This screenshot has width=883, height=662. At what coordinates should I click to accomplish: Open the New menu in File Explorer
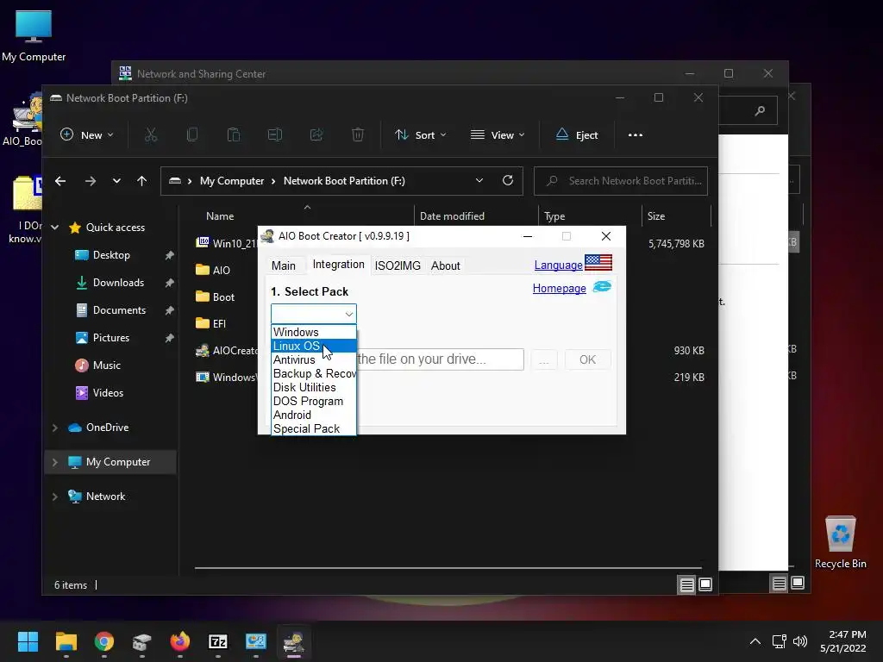coord(87,135)
